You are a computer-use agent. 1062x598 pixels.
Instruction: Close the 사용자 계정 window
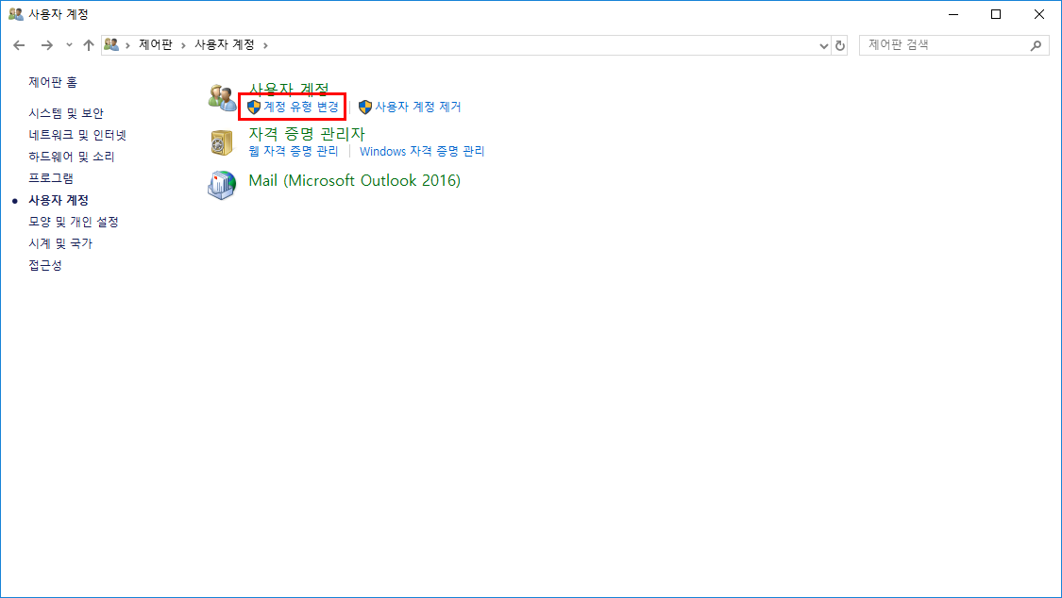pyautogui.click(x=1039, y=14)
